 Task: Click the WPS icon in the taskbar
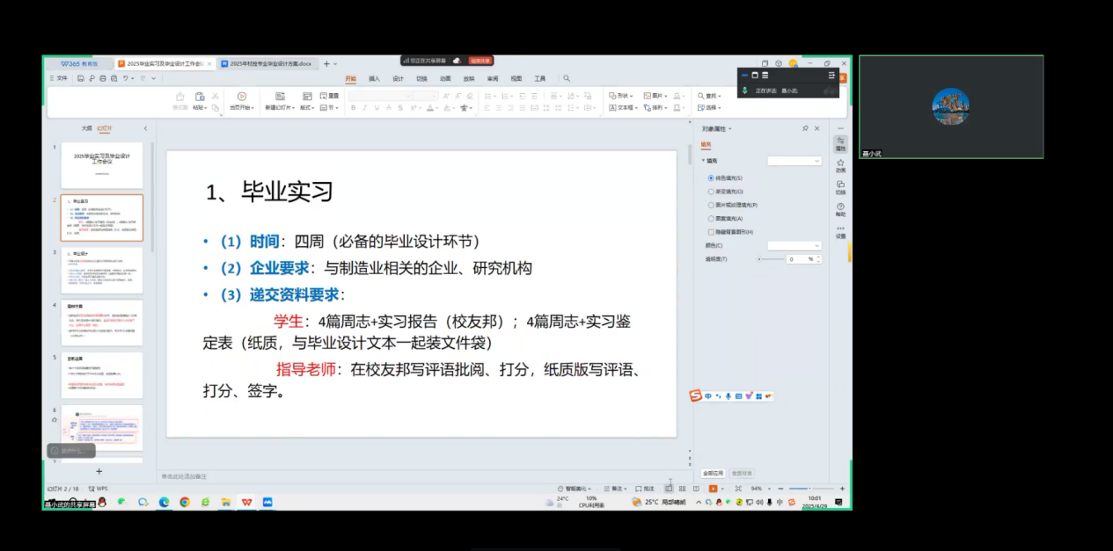[x=246, y=502]
